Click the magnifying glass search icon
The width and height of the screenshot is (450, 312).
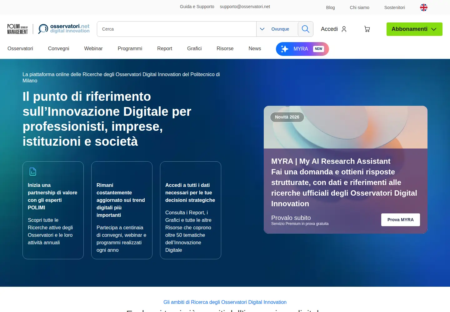point(305,29)
